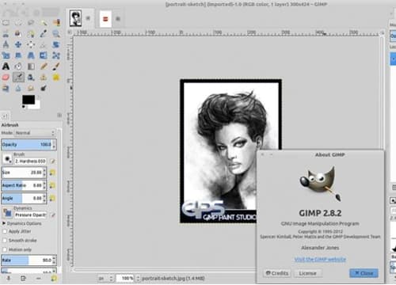
Task: Select the Cage Transform tool
Action: [56, 55]
